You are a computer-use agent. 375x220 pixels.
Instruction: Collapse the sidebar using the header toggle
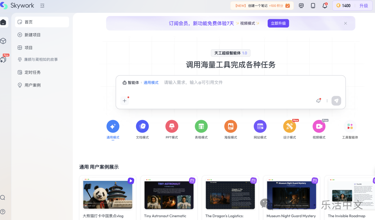(x=42, y=6)
